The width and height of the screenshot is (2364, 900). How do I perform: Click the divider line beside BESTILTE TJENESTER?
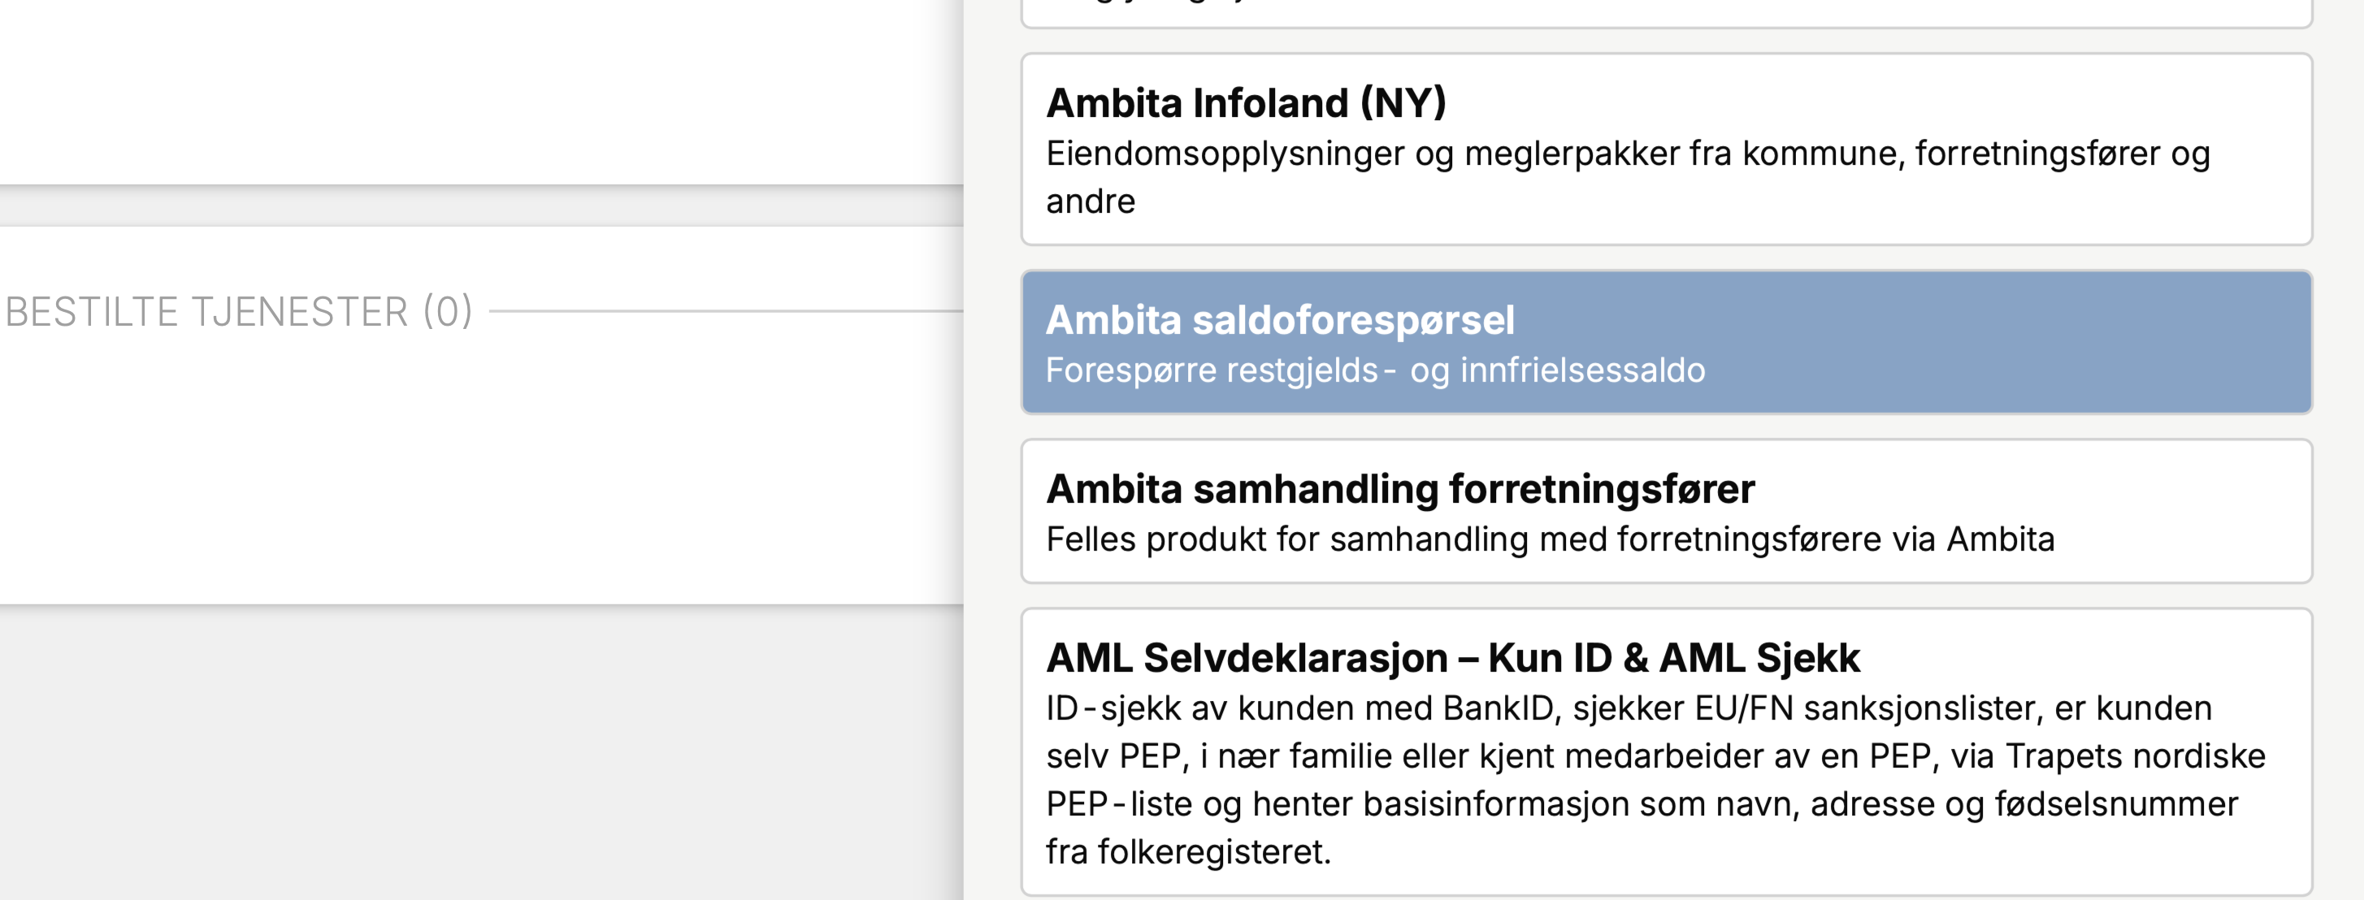[x=725, y=312]
